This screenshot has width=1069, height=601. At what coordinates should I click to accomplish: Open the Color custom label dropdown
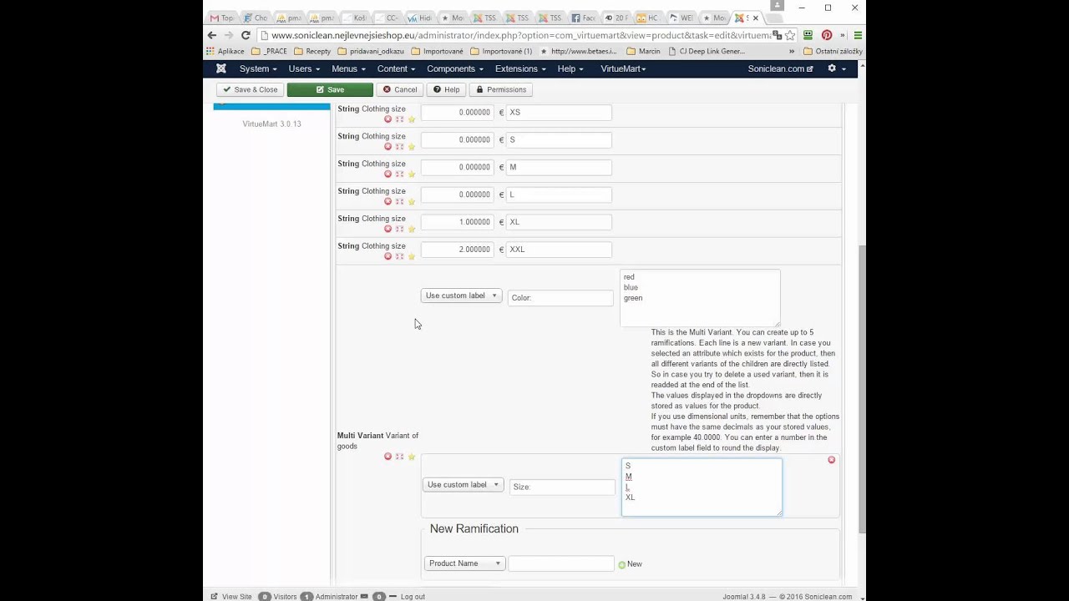pyautogui.click(x=461, y=295)
